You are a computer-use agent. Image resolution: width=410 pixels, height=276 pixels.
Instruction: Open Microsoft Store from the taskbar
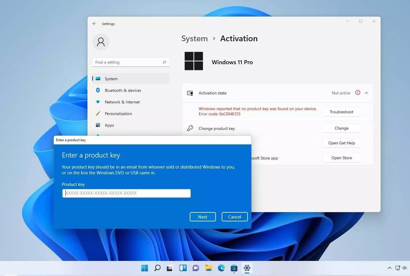234,268
